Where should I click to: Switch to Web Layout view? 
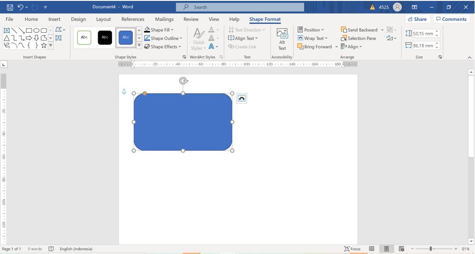(401, 249)
